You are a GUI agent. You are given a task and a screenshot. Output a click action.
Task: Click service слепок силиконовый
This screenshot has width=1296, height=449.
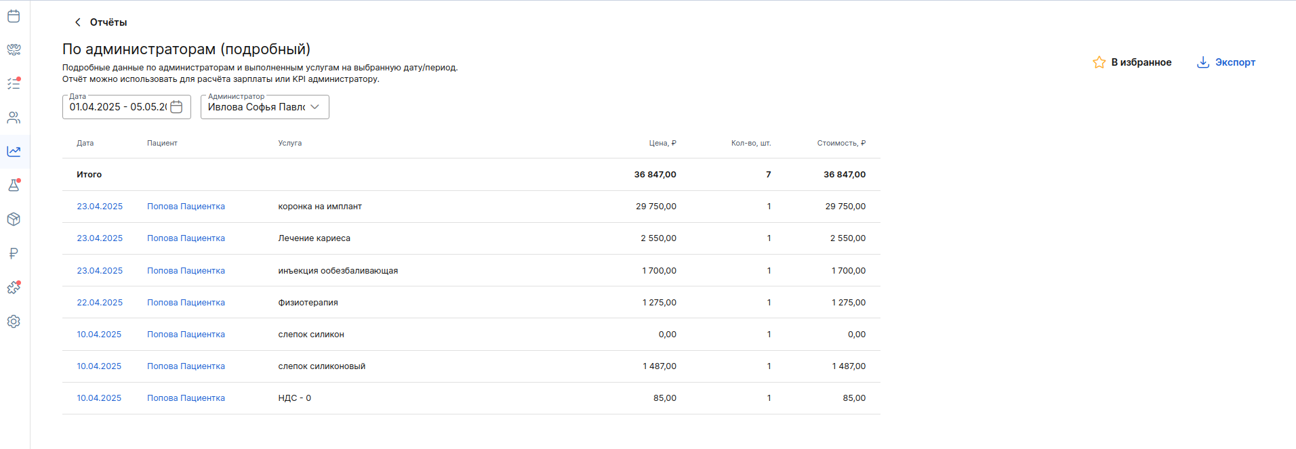point(322,366)
